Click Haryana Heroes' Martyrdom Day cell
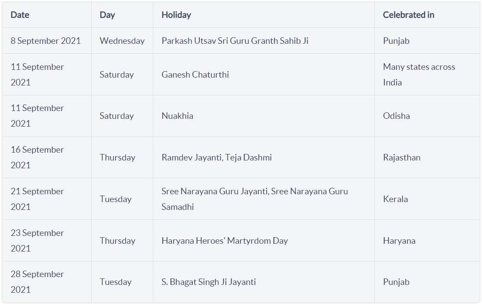Image resolution: width=482 pixels, height=304 pixels. (x=224, y=241)
